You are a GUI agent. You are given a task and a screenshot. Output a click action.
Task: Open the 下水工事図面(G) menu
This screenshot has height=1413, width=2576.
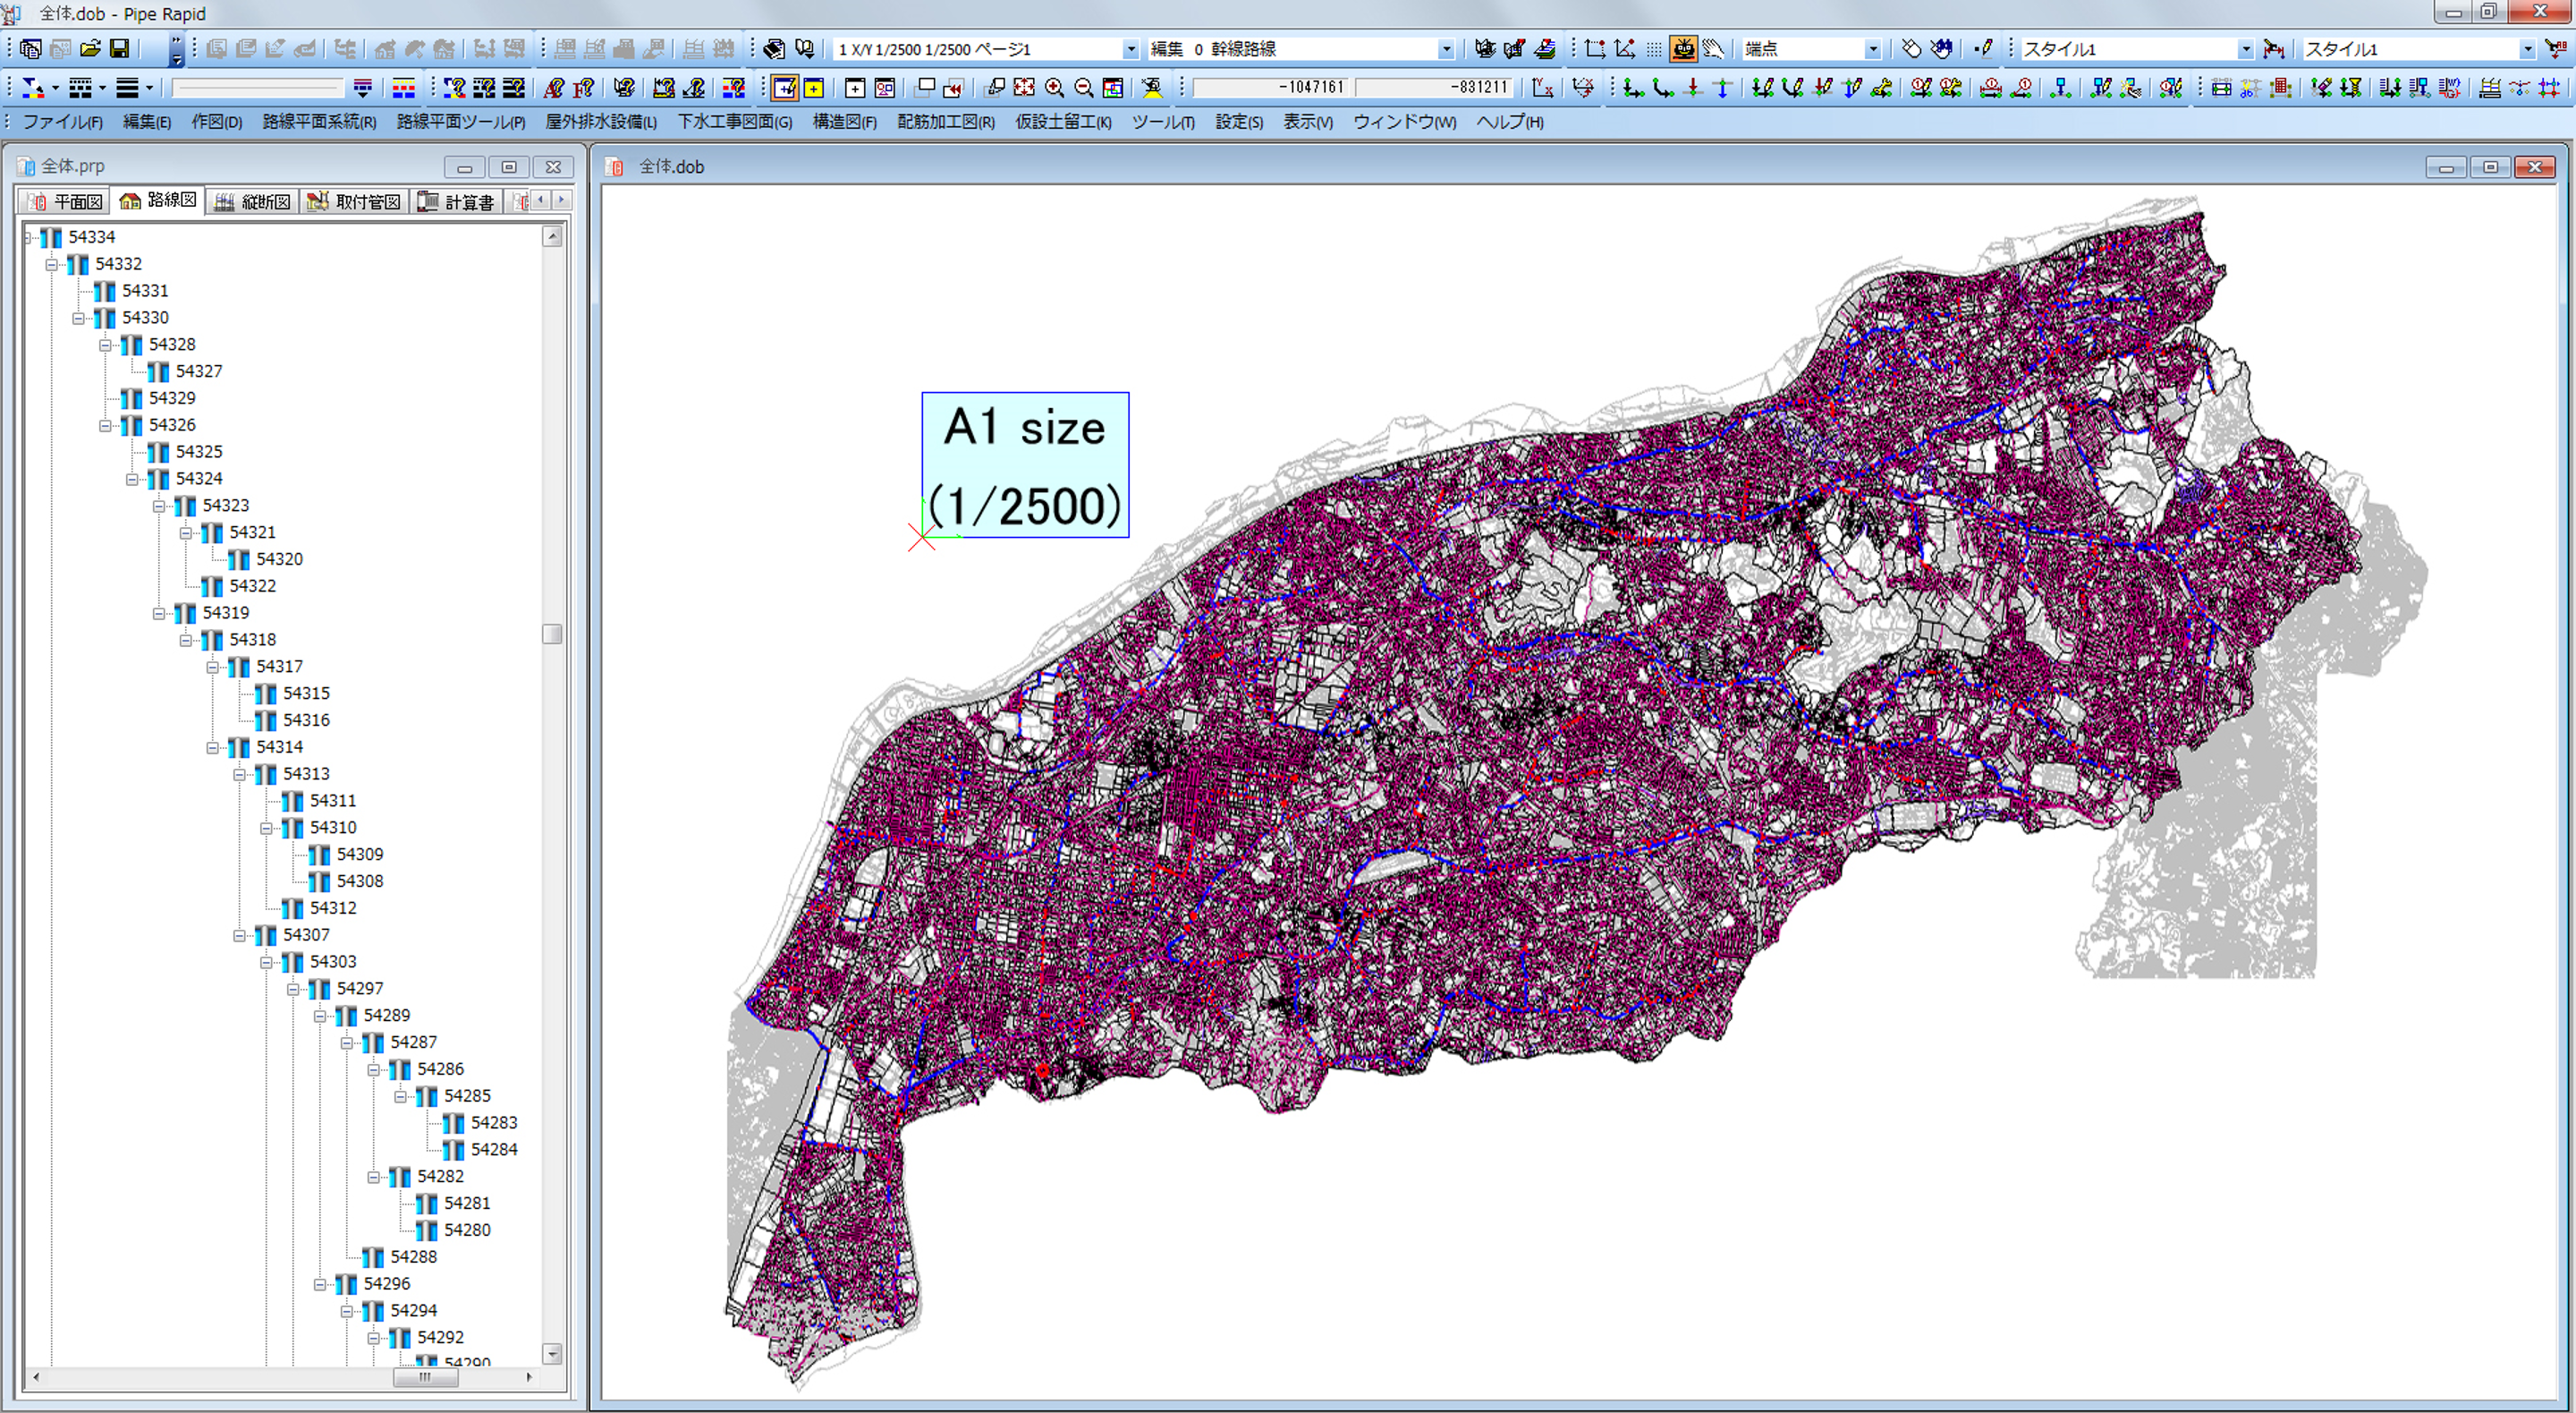pos(734,122)
